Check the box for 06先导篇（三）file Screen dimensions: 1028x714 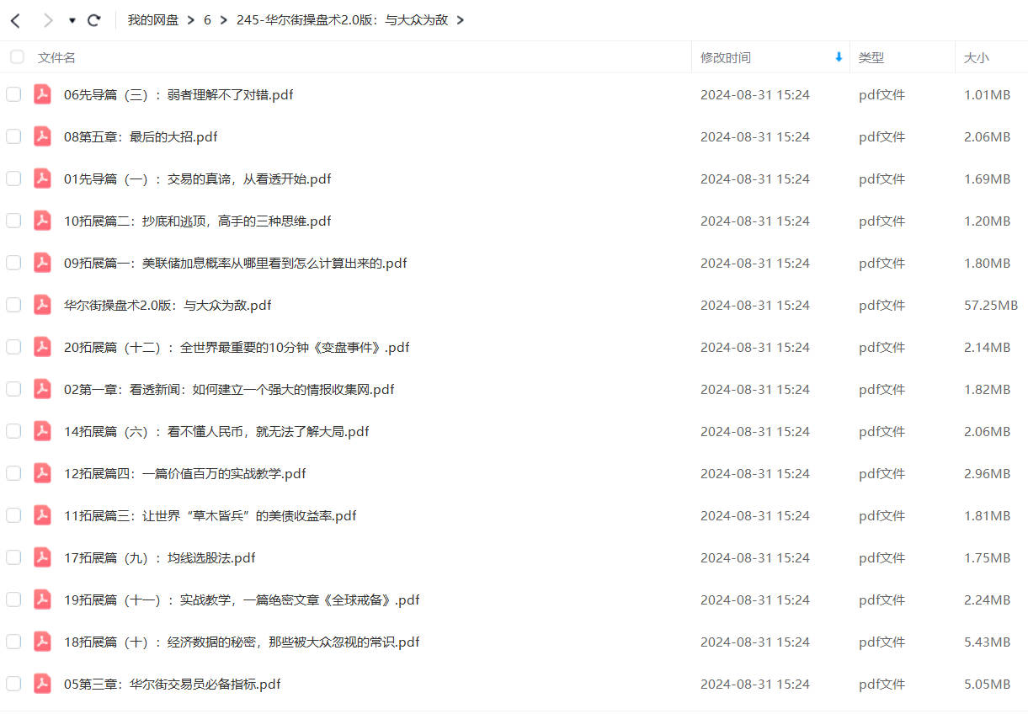[x=13, y=94]
